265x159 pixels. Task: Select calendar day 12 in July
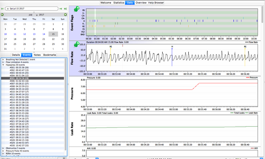(x=24, y=34)
